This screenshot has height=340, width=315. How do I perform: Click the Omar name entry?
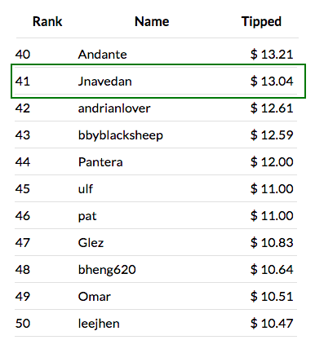[x=95, y=297]
